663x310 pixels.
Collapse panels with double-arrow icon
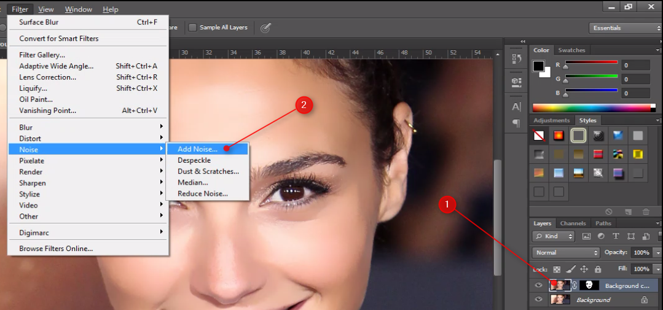[523, 41]
